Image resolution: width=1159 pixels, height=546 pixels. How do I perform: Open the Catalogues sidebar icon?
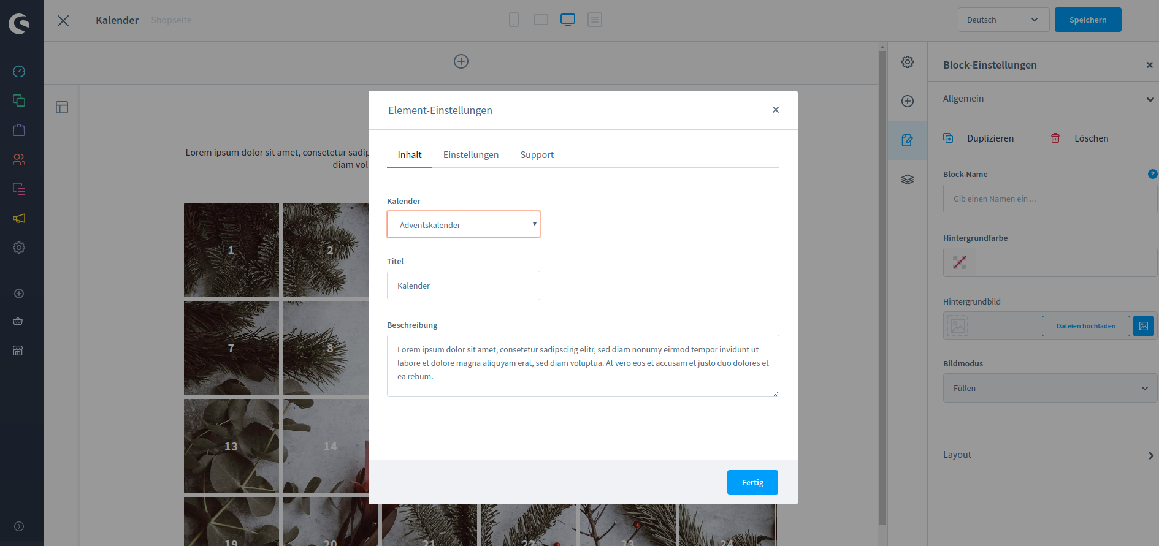click(19, 100)
